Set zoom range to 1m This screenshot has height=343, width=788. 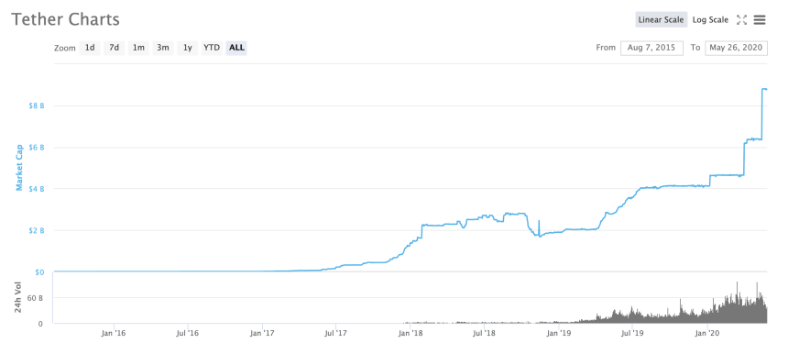(x=138, y=48)
